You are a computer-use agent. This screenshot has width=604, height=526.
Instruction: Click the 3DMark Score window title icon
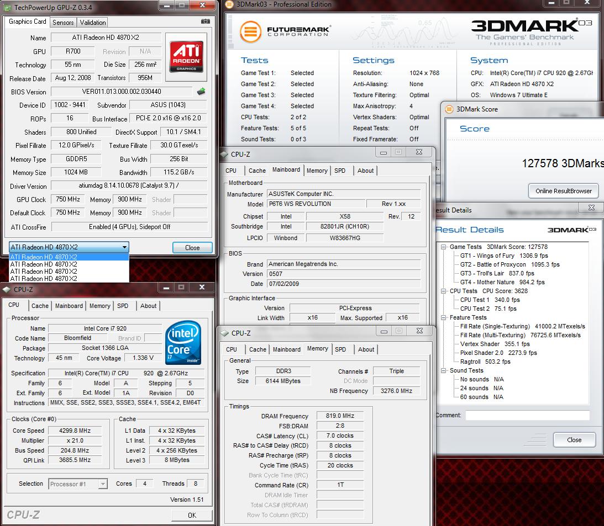coord(449,109)
